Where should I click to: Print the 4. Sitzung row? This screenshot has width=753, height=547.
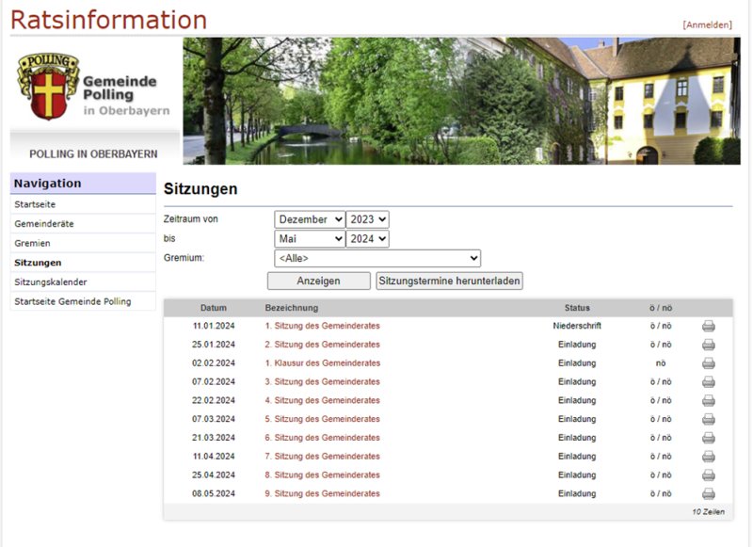709,400
